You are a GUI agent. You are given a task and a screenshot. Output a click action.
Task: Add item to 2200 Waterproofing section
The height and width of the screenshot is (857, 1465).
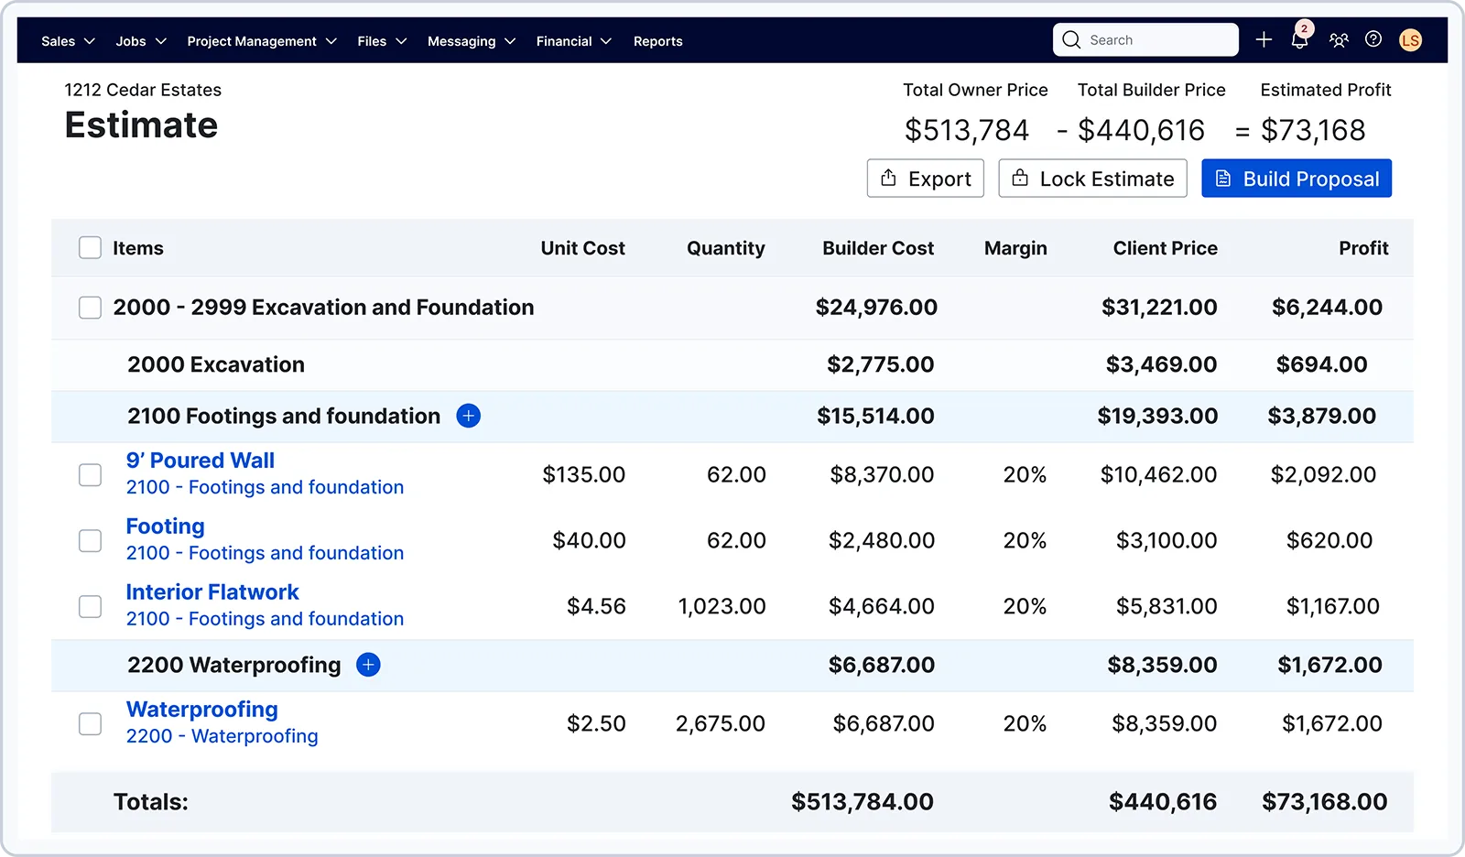368,666
